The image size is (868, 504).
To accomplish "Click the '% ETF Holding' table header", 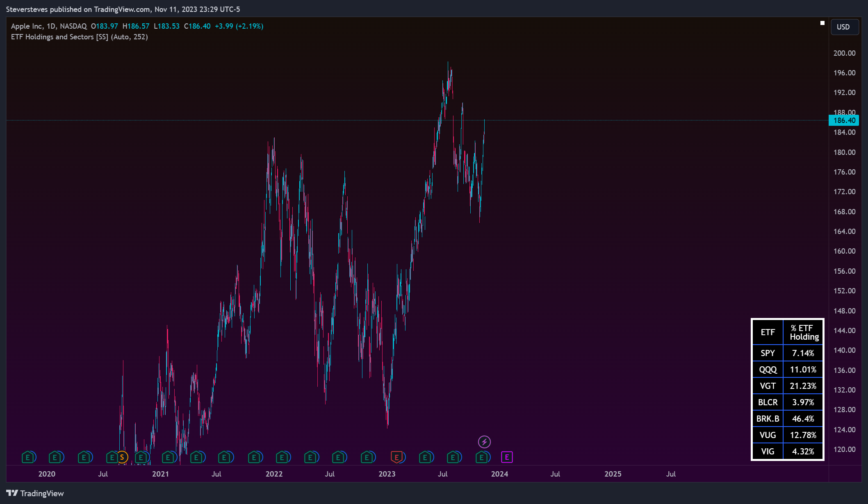I will tap(803, 332).
